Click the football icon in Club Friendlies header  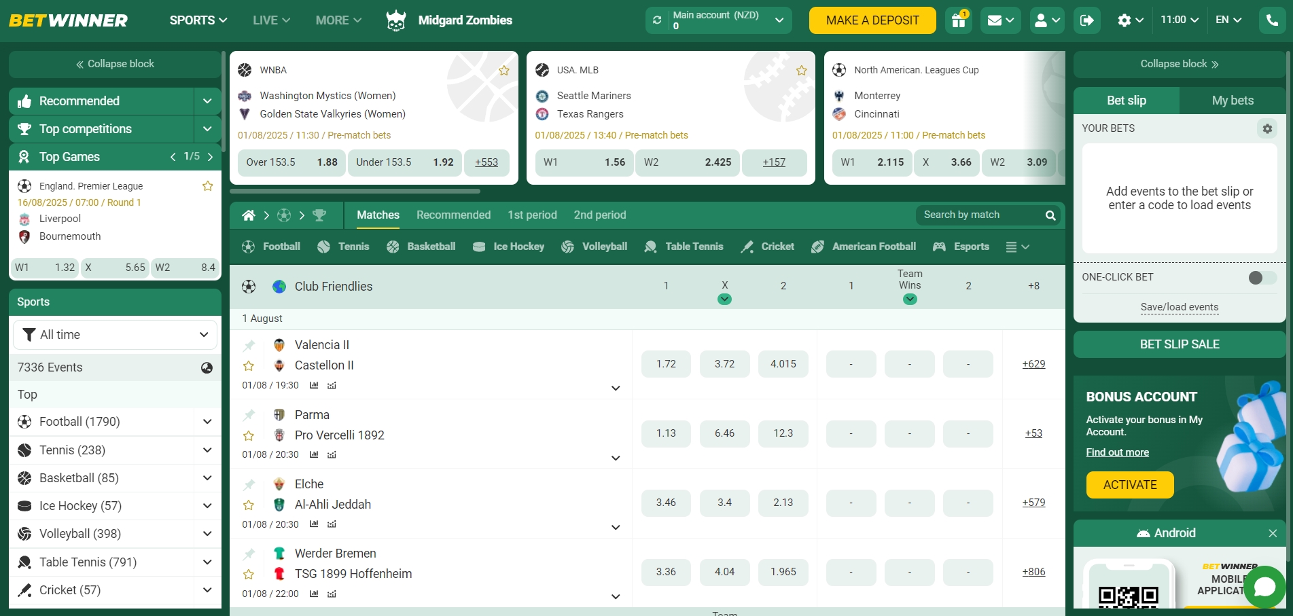249,287
